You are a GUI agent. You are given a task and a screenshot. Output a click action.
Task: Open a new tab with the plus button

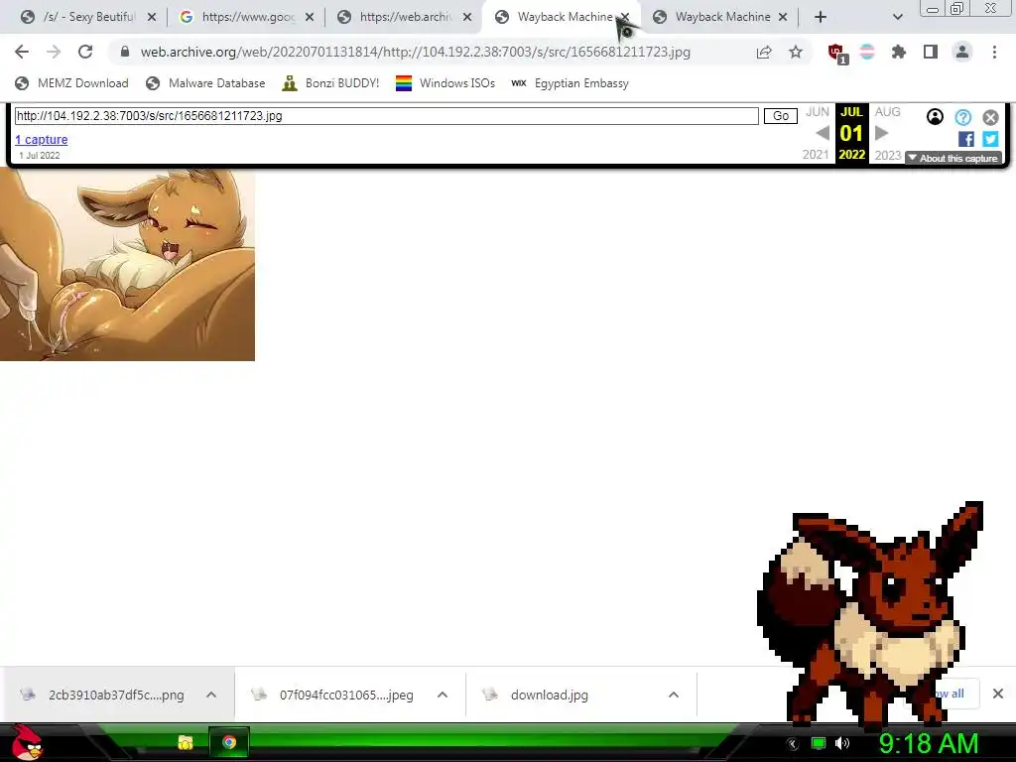pos(821,17)
